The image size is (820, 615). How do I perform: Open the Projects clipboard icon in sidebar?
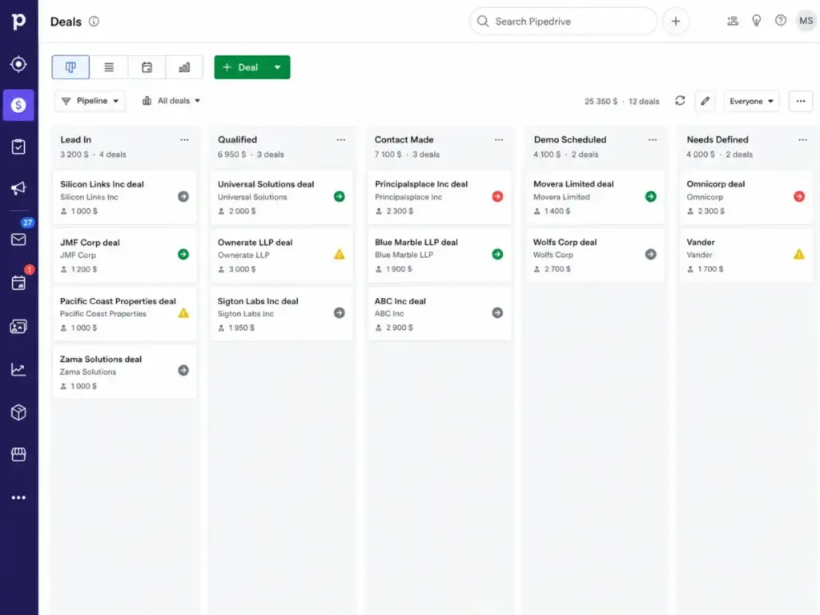[x=18, y=147]
